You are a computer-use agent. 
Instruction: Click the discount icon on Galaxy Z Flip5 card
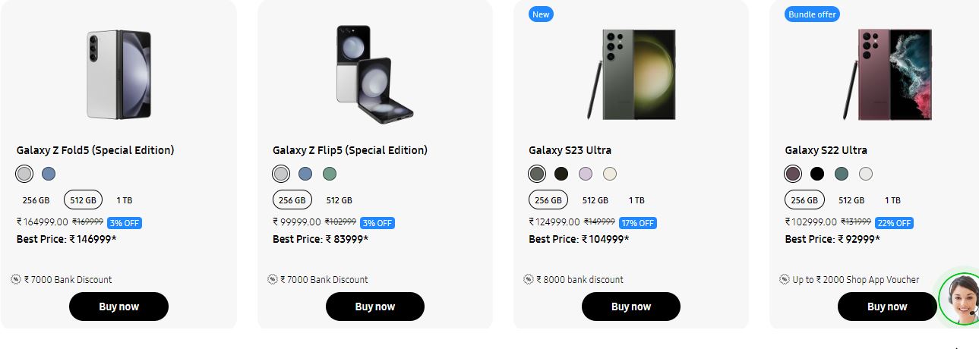point(273,279)
